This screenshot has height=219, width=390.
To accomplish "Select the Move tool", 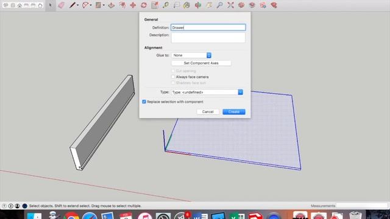I will (x=133, y=5).
